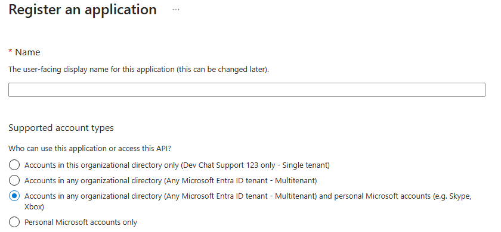Pick the Personal Microsoft accounts only radio button
The width and height of the screenshot is (501, 232).
coord(14,222)
